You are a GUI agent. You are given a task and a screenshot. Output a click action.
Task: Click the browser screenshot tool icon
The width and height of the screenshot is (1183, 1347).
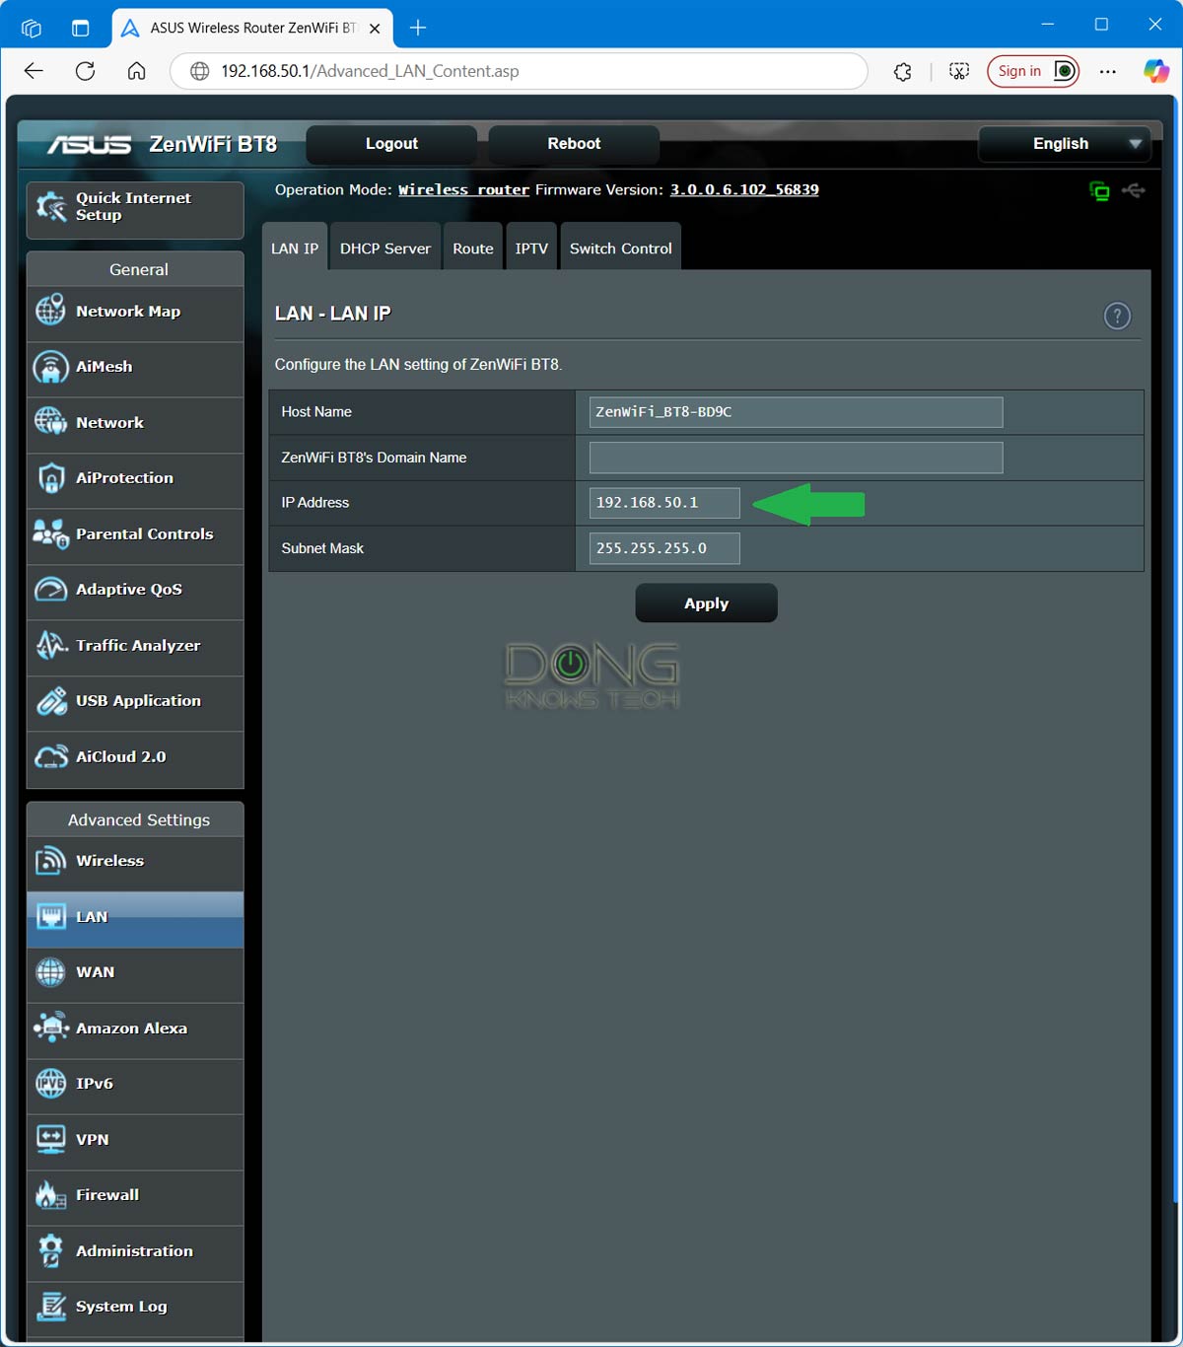pos(958,71)
